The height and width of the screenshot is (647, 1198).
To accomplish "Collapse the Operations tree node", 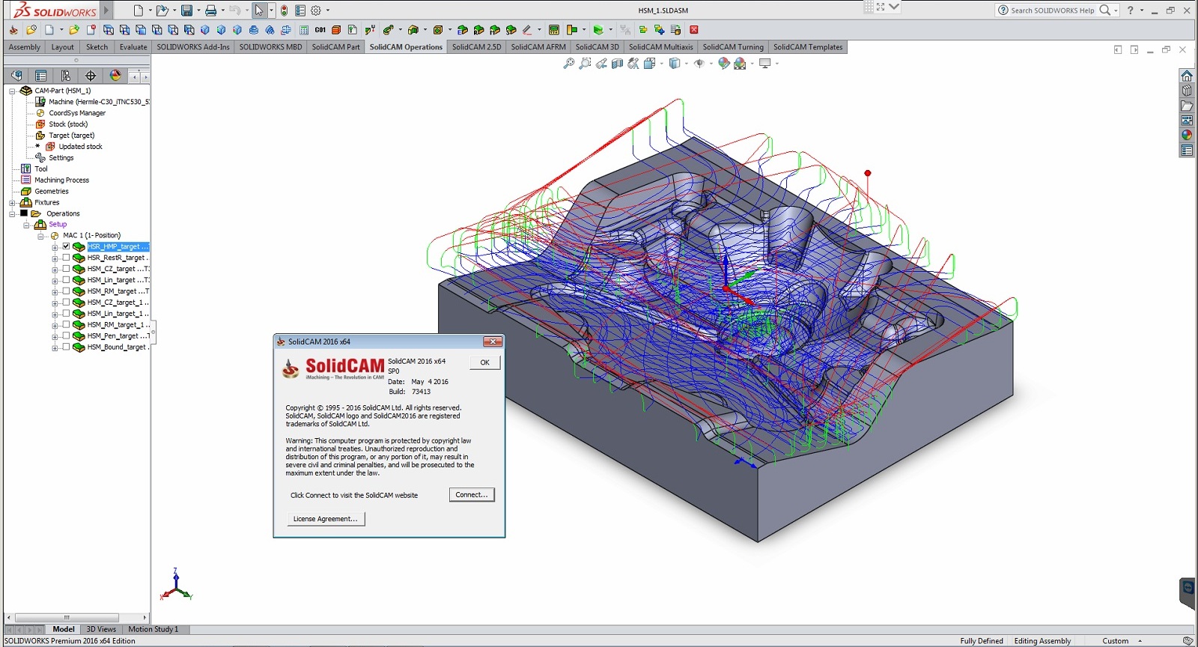I will coord(12,214).
